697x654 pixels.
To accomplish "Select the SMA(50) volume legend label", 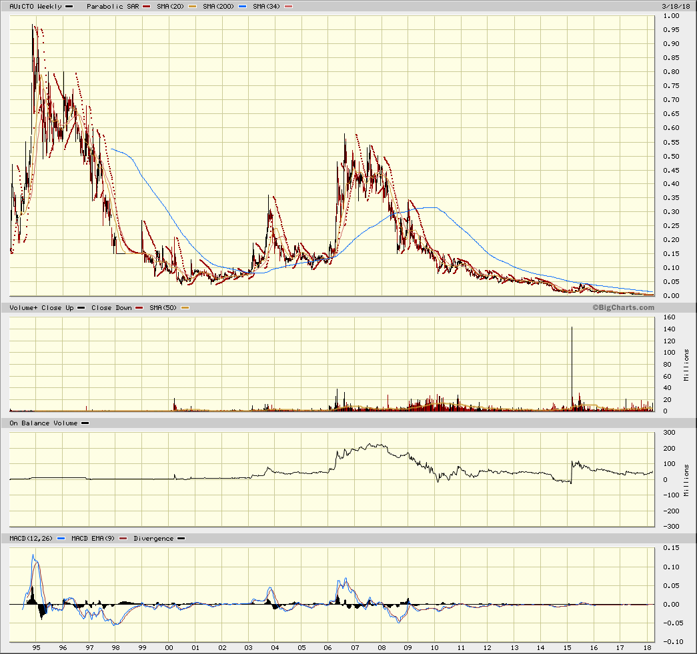I will [163, 308].
